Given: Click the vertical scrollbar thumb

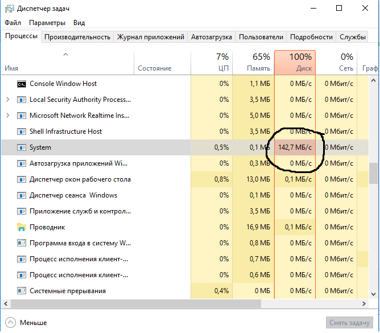Looking at the screenshot, I should (x=373, y=173).
